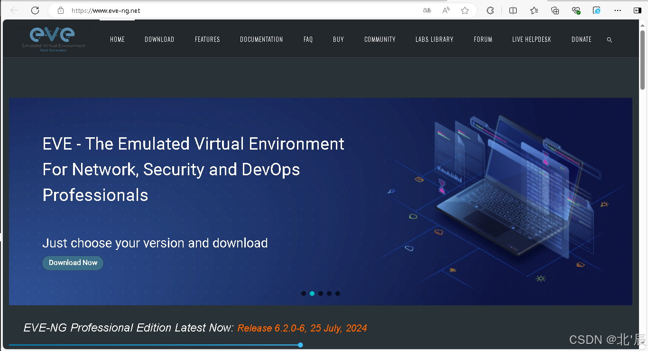Click the Download Now button
Image resolution: width=648 pixels, height=351 pixels.
(x=73, y=263)
